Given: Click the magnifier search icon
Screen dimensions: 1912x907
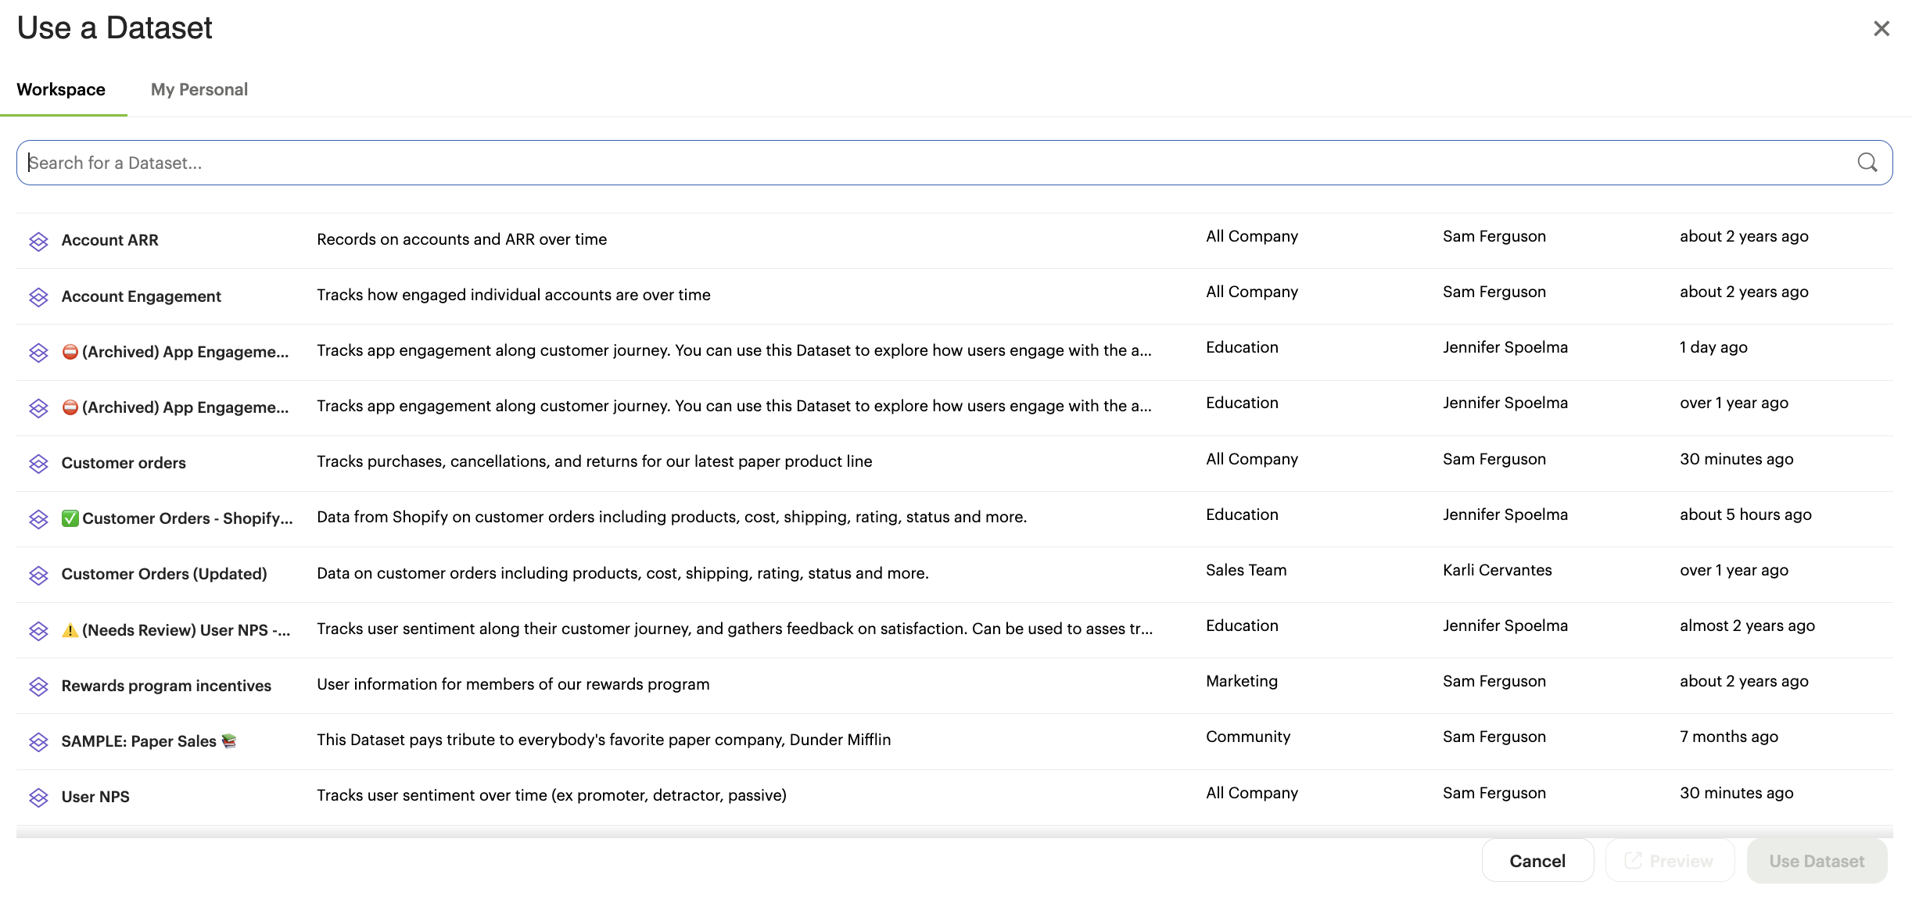Looking at the screenshot, I should click(x=1867, y=163).
